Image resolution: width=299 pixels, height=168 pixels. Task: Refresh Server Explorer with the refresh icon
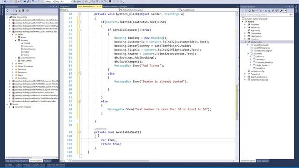click(7, 11)
